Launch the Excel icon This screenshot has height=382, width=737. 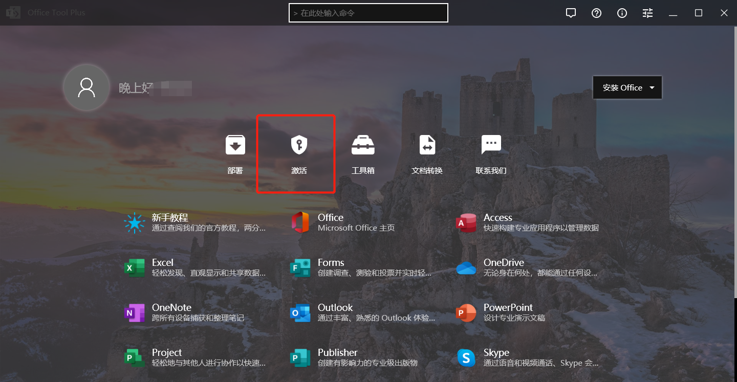(135, 268)
